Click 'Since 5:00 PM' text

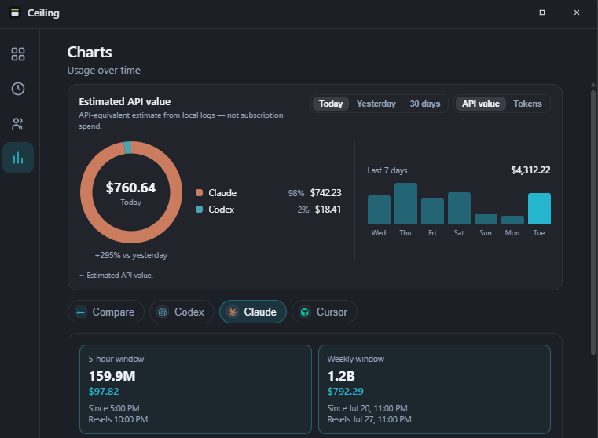tap(114, 408)
